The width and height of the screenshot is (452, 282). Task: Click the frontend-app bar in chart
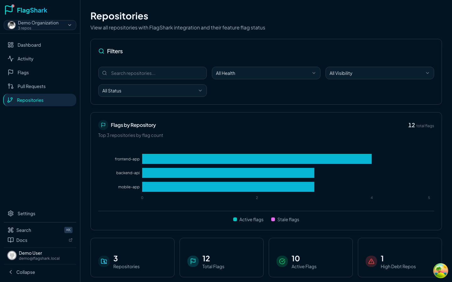(x=256, y=159)
